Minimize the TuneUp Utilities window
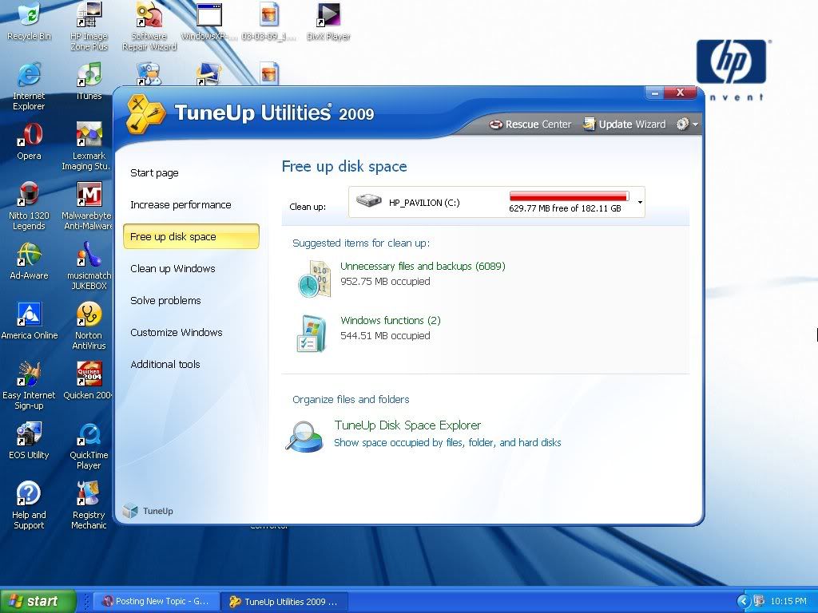Viewport: 818px width, 613px height. pos(655,93)
